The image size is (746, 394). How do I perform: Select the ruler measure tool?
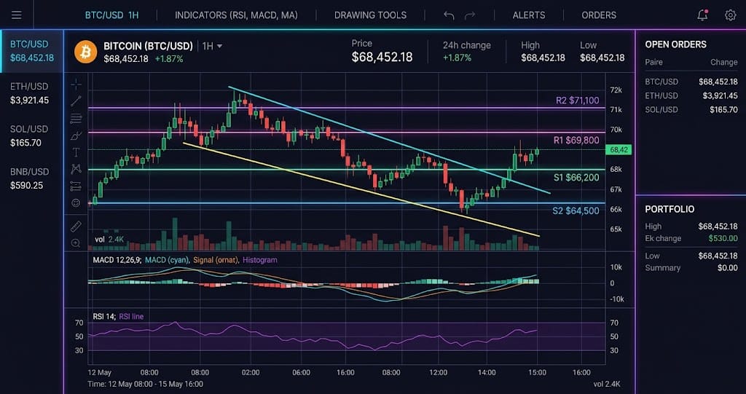(x=76, y=226)
